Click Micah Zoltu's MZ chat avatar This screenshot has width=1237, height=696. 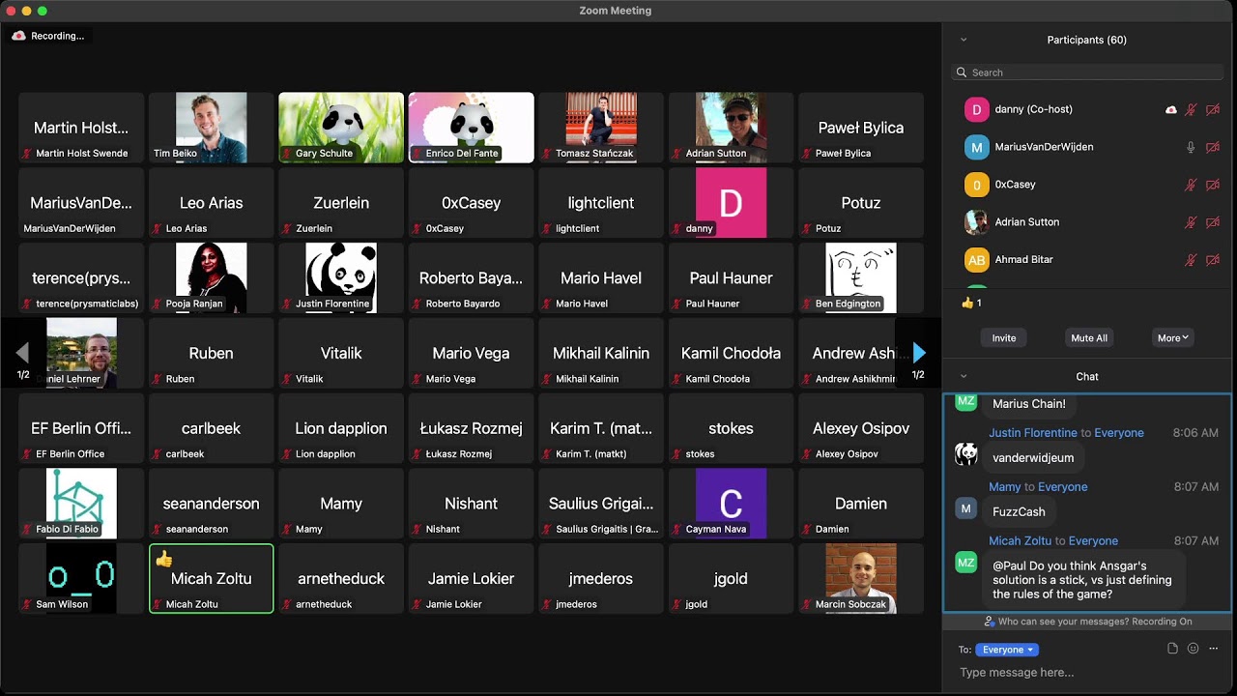[966, 563]
